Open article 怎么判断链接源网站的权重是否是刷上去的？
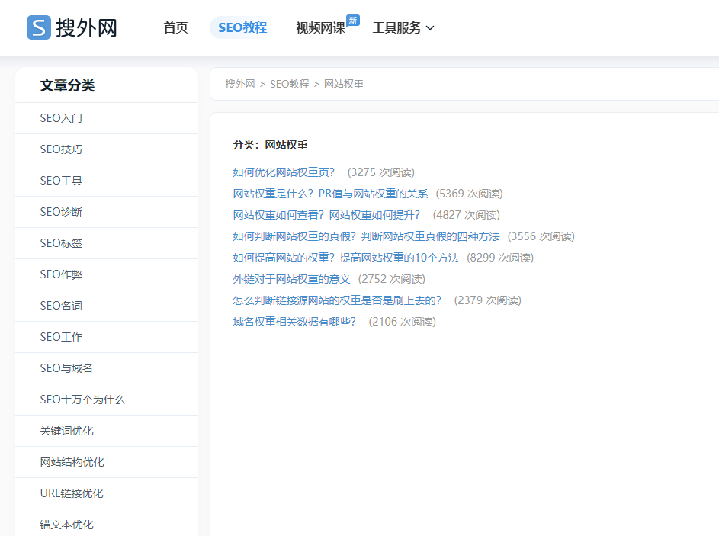The height and width of the screenshot is (536, 719). (x=337, y=300)
